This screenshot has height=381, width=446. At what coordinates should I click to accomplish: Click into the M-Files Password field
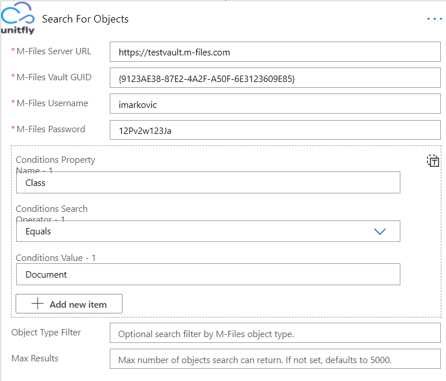click(275, 130)
